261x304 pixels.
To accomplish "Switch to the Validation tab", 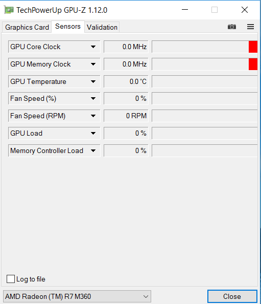I will pos(102,27).
